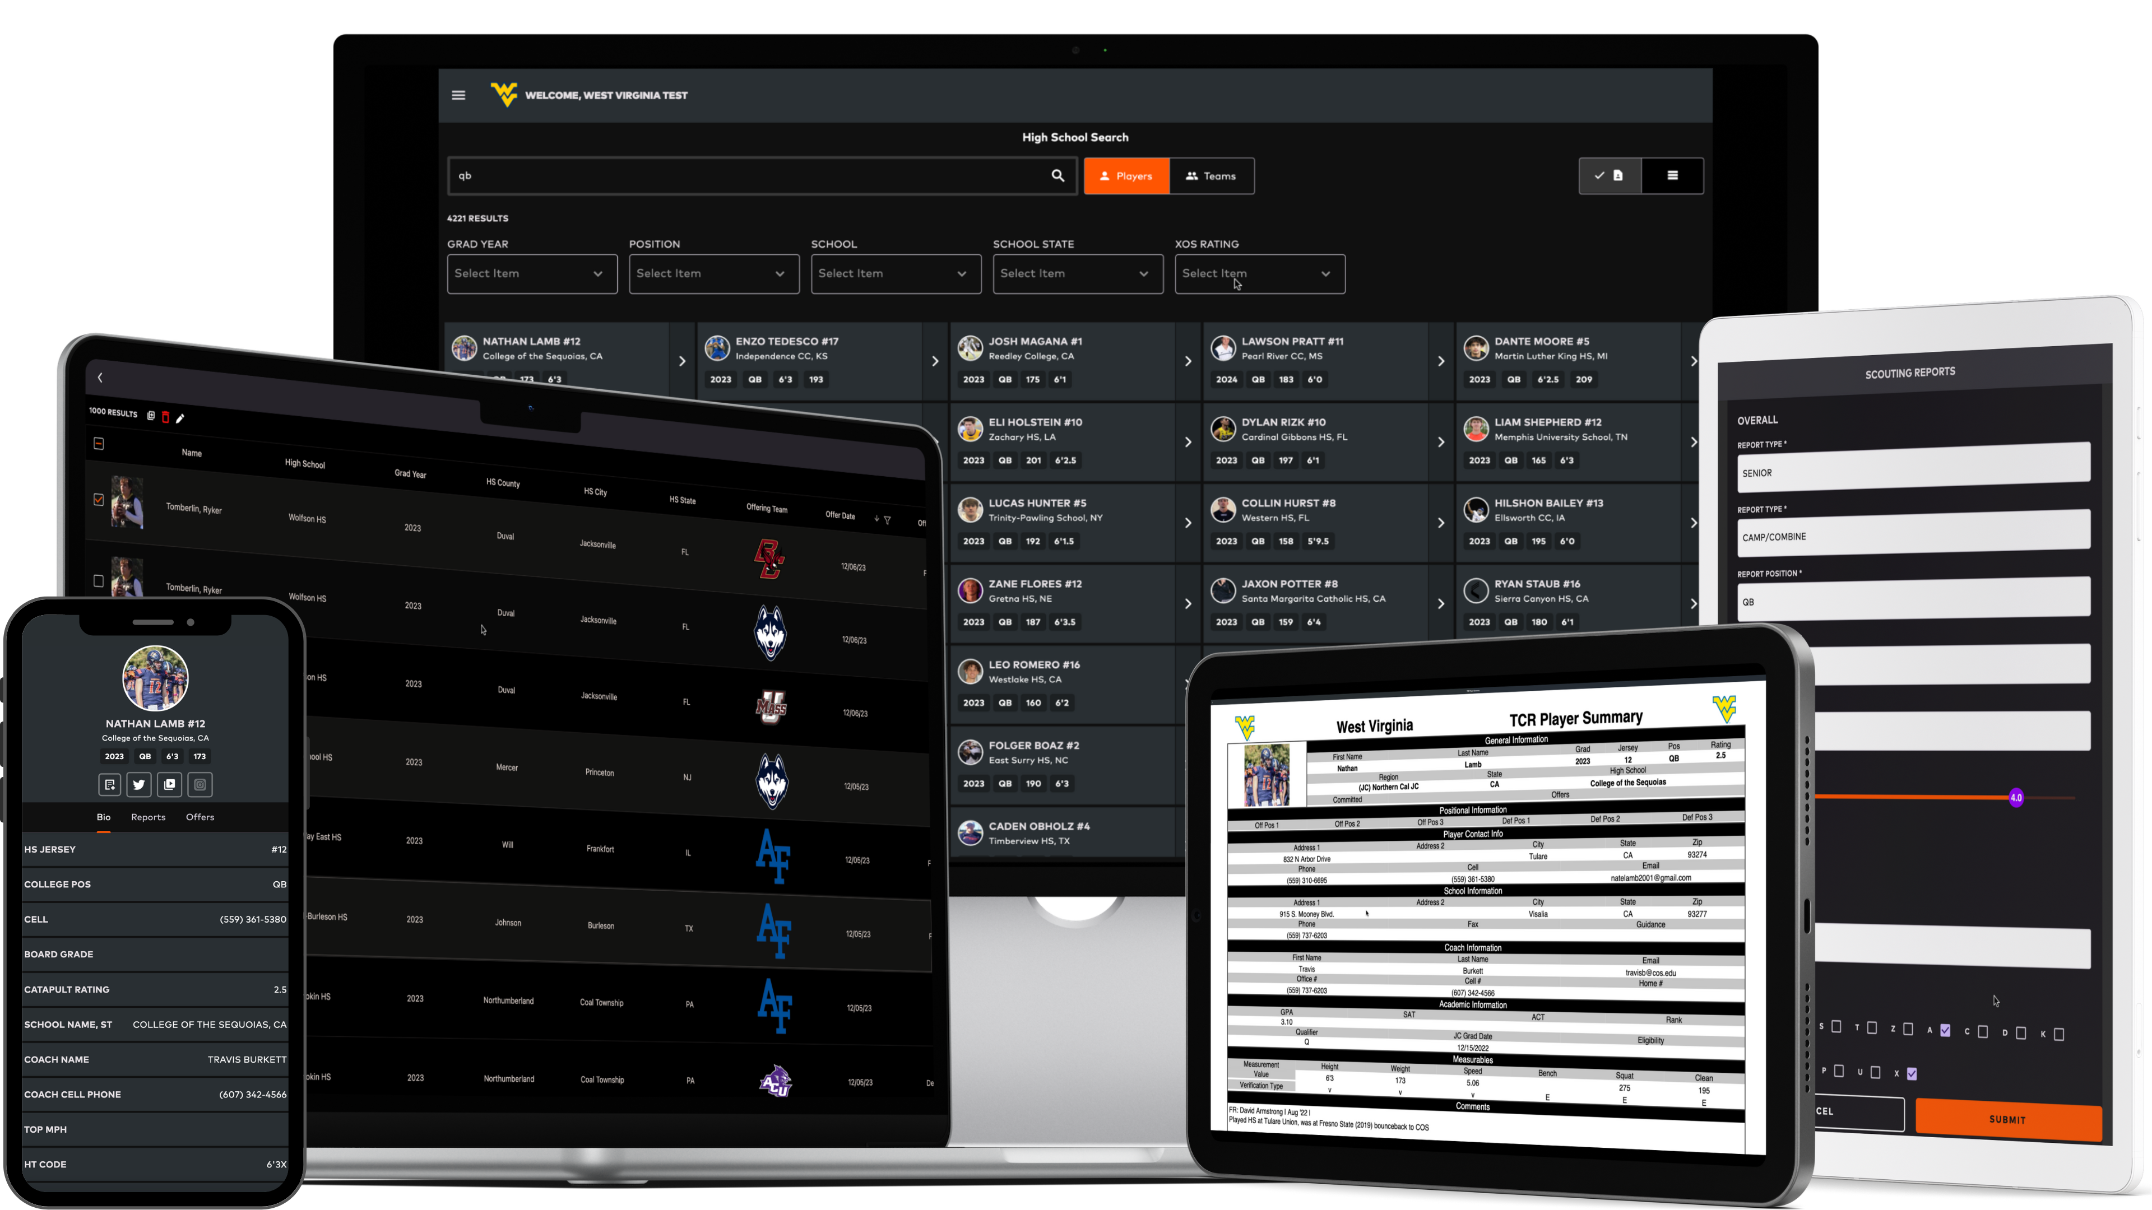Click the Players toggle button
Viewport: 2152px width, 1210px height.
1126,176
